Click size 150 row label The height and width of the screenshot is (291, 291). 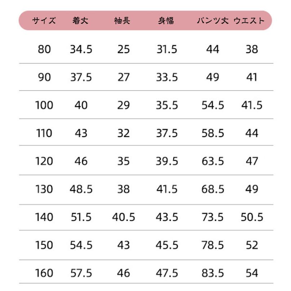pos(44,245)
